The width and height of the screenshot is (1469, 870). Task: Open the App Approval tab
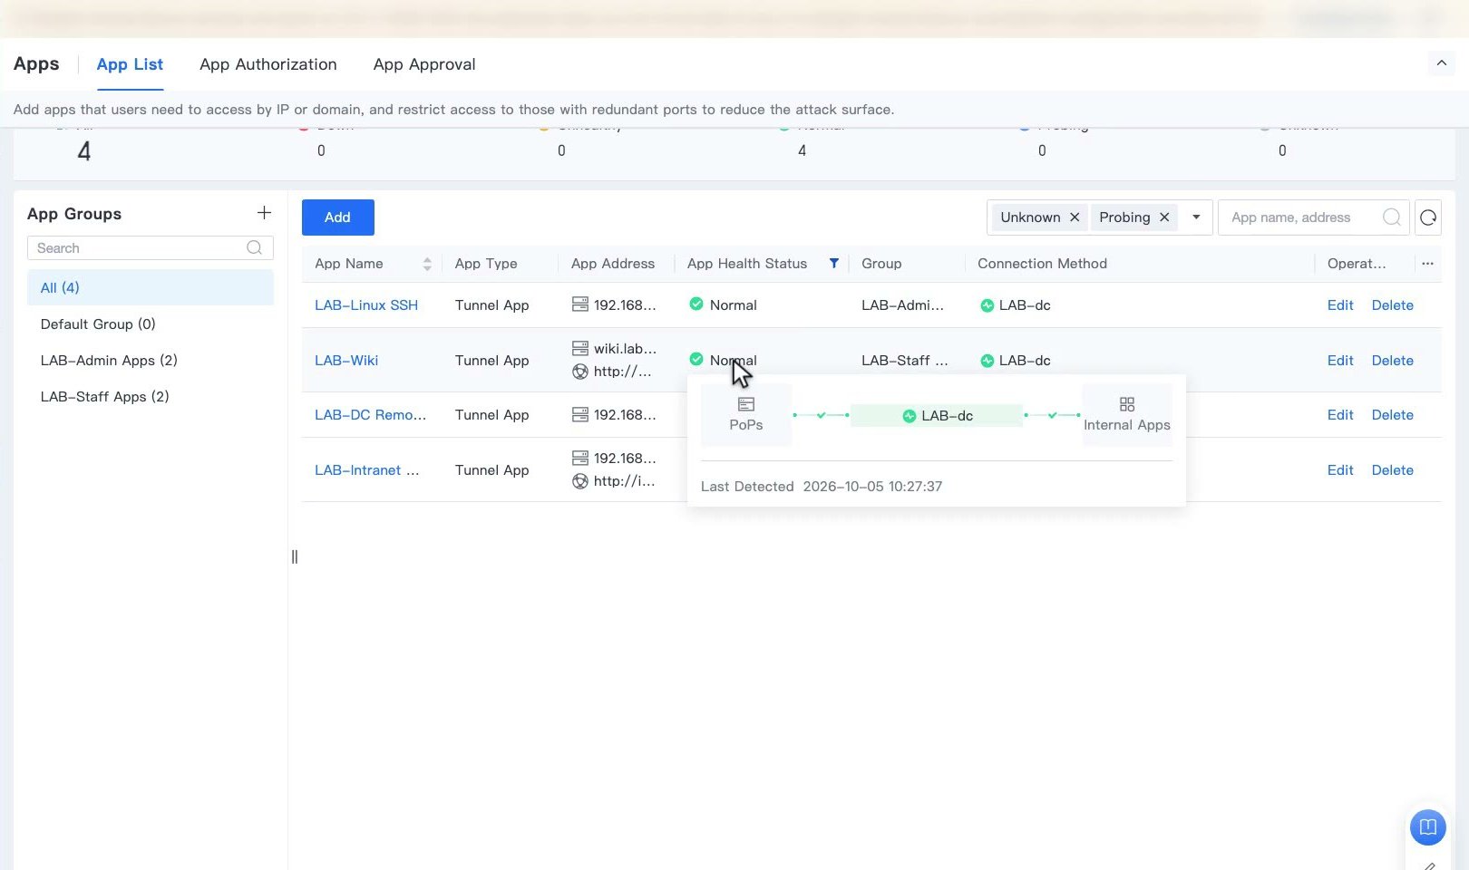coord(424,64)
